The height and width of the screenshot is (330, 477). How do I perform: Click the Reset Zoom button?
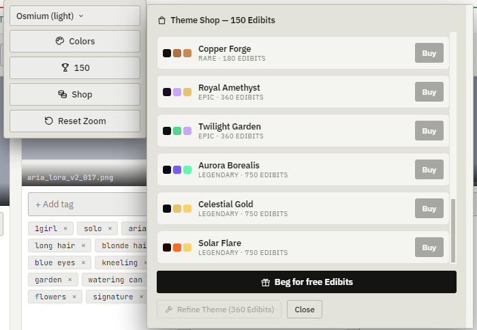point(75,121)
